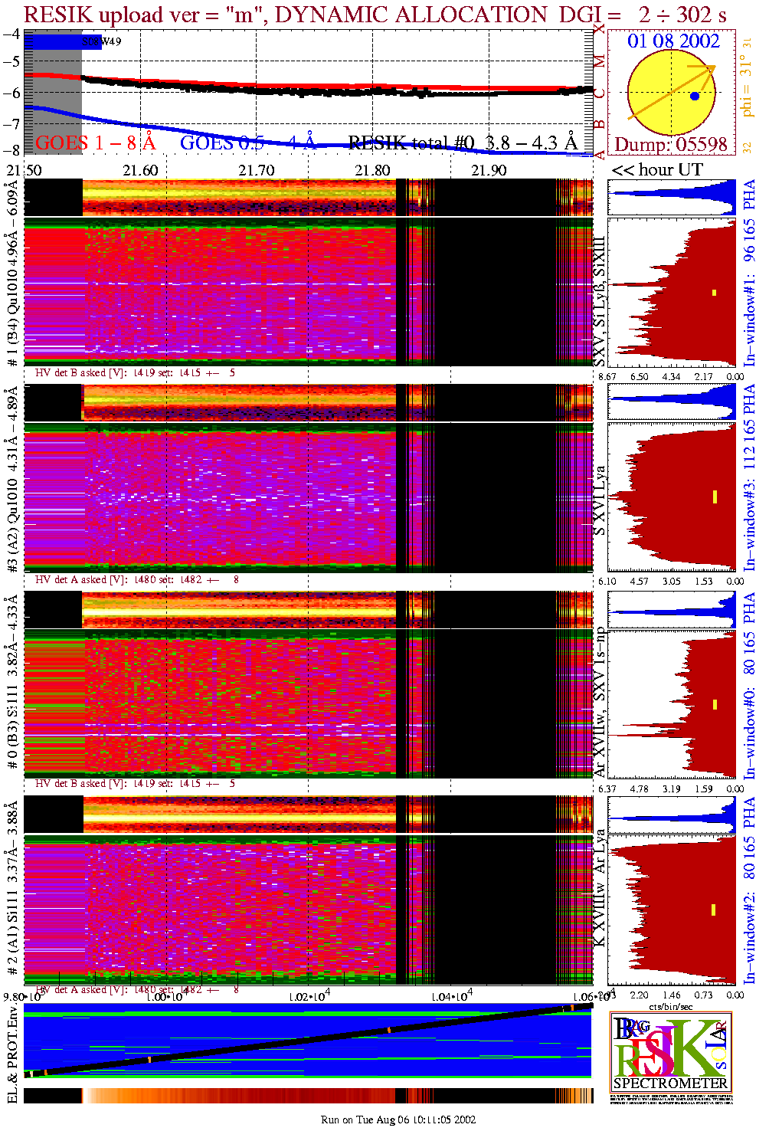Click the bottom orange intensity color bar
This screenshot has height=1131, width=769.
pos(306,1095)
